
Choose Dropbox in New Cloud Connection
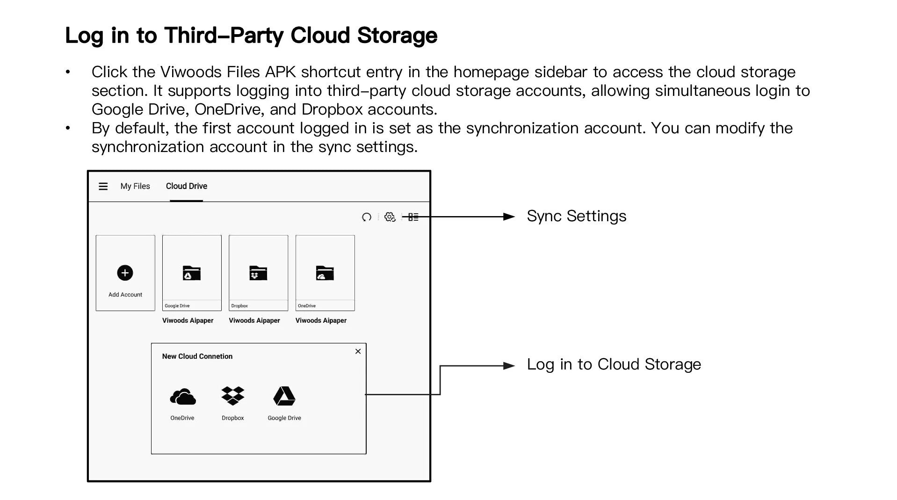(x=233, y=404)
